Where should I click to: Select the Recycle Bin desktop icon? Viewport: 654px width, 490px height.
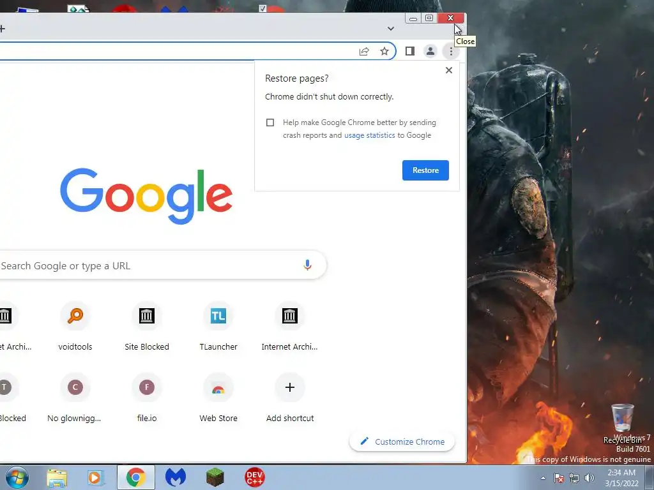[x=622, y=423]
